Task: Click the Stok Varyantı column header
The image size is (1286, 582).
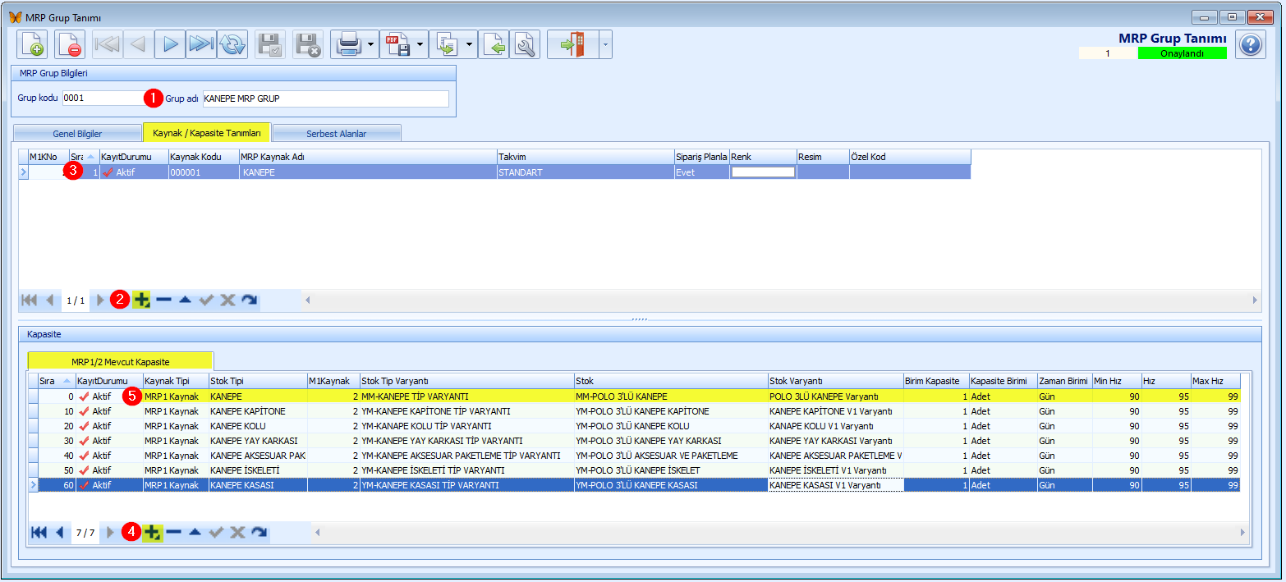Action: [835, 381]
